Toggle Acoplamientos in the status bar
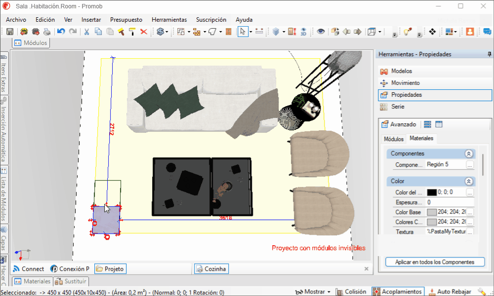Viewport: 494px width, 296px height. (398, 292)
